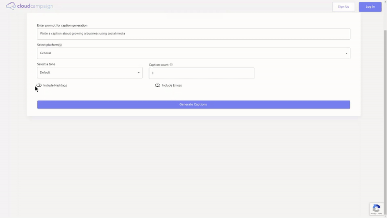Open the Select platform(s) dropdown field
387x218 pixels.
193,53
